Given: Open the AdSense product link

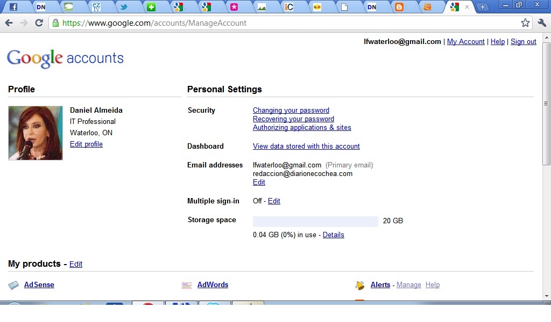Looking at the screenshot, I should pos(39,285).
